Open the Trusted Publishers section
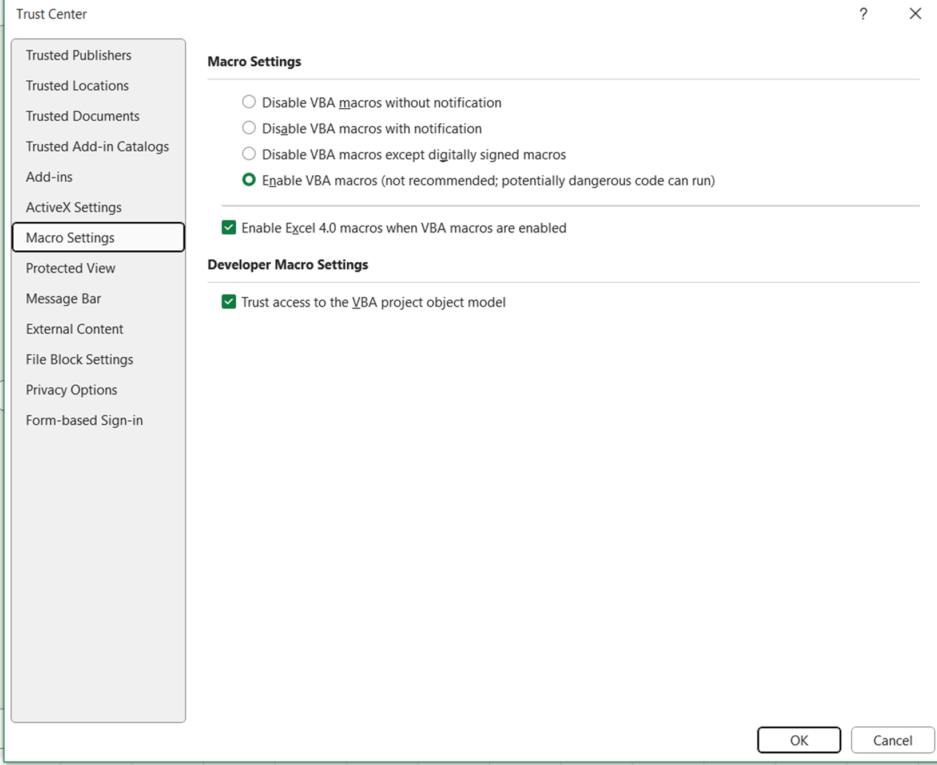Image resolution: width=937 pixels, height=765 pixels. [98, 55]
